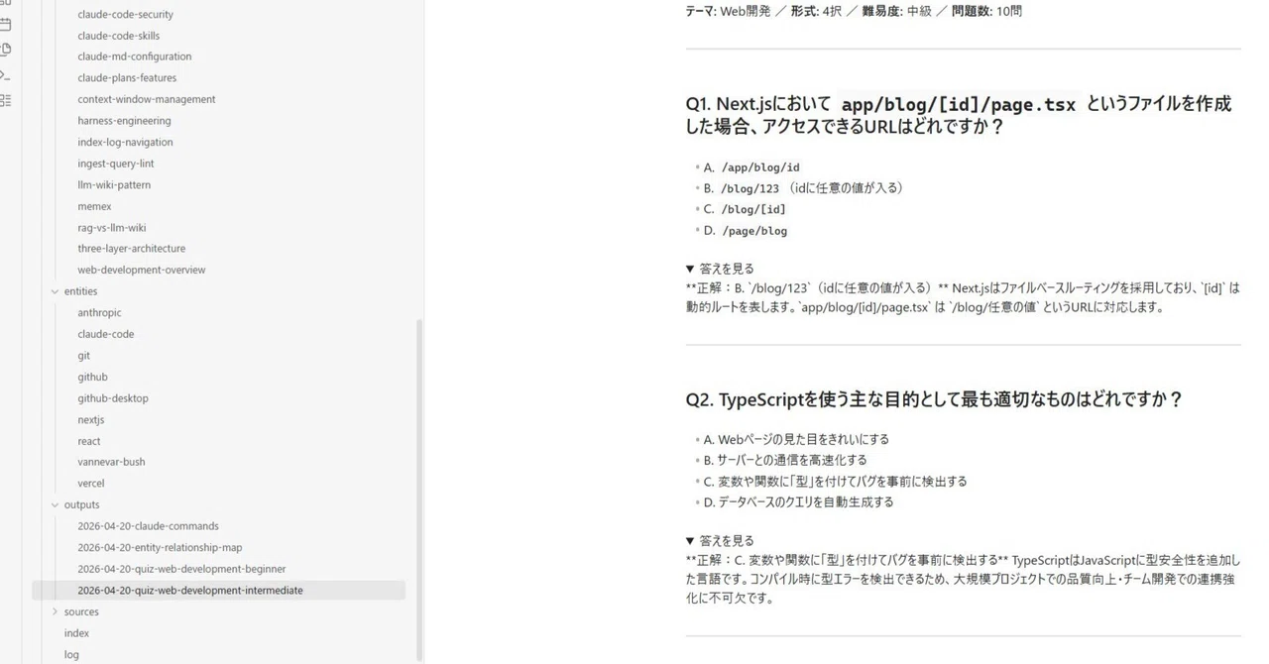Open the ingest-query-lint note

pyautogui.click(x=116, y=164)
